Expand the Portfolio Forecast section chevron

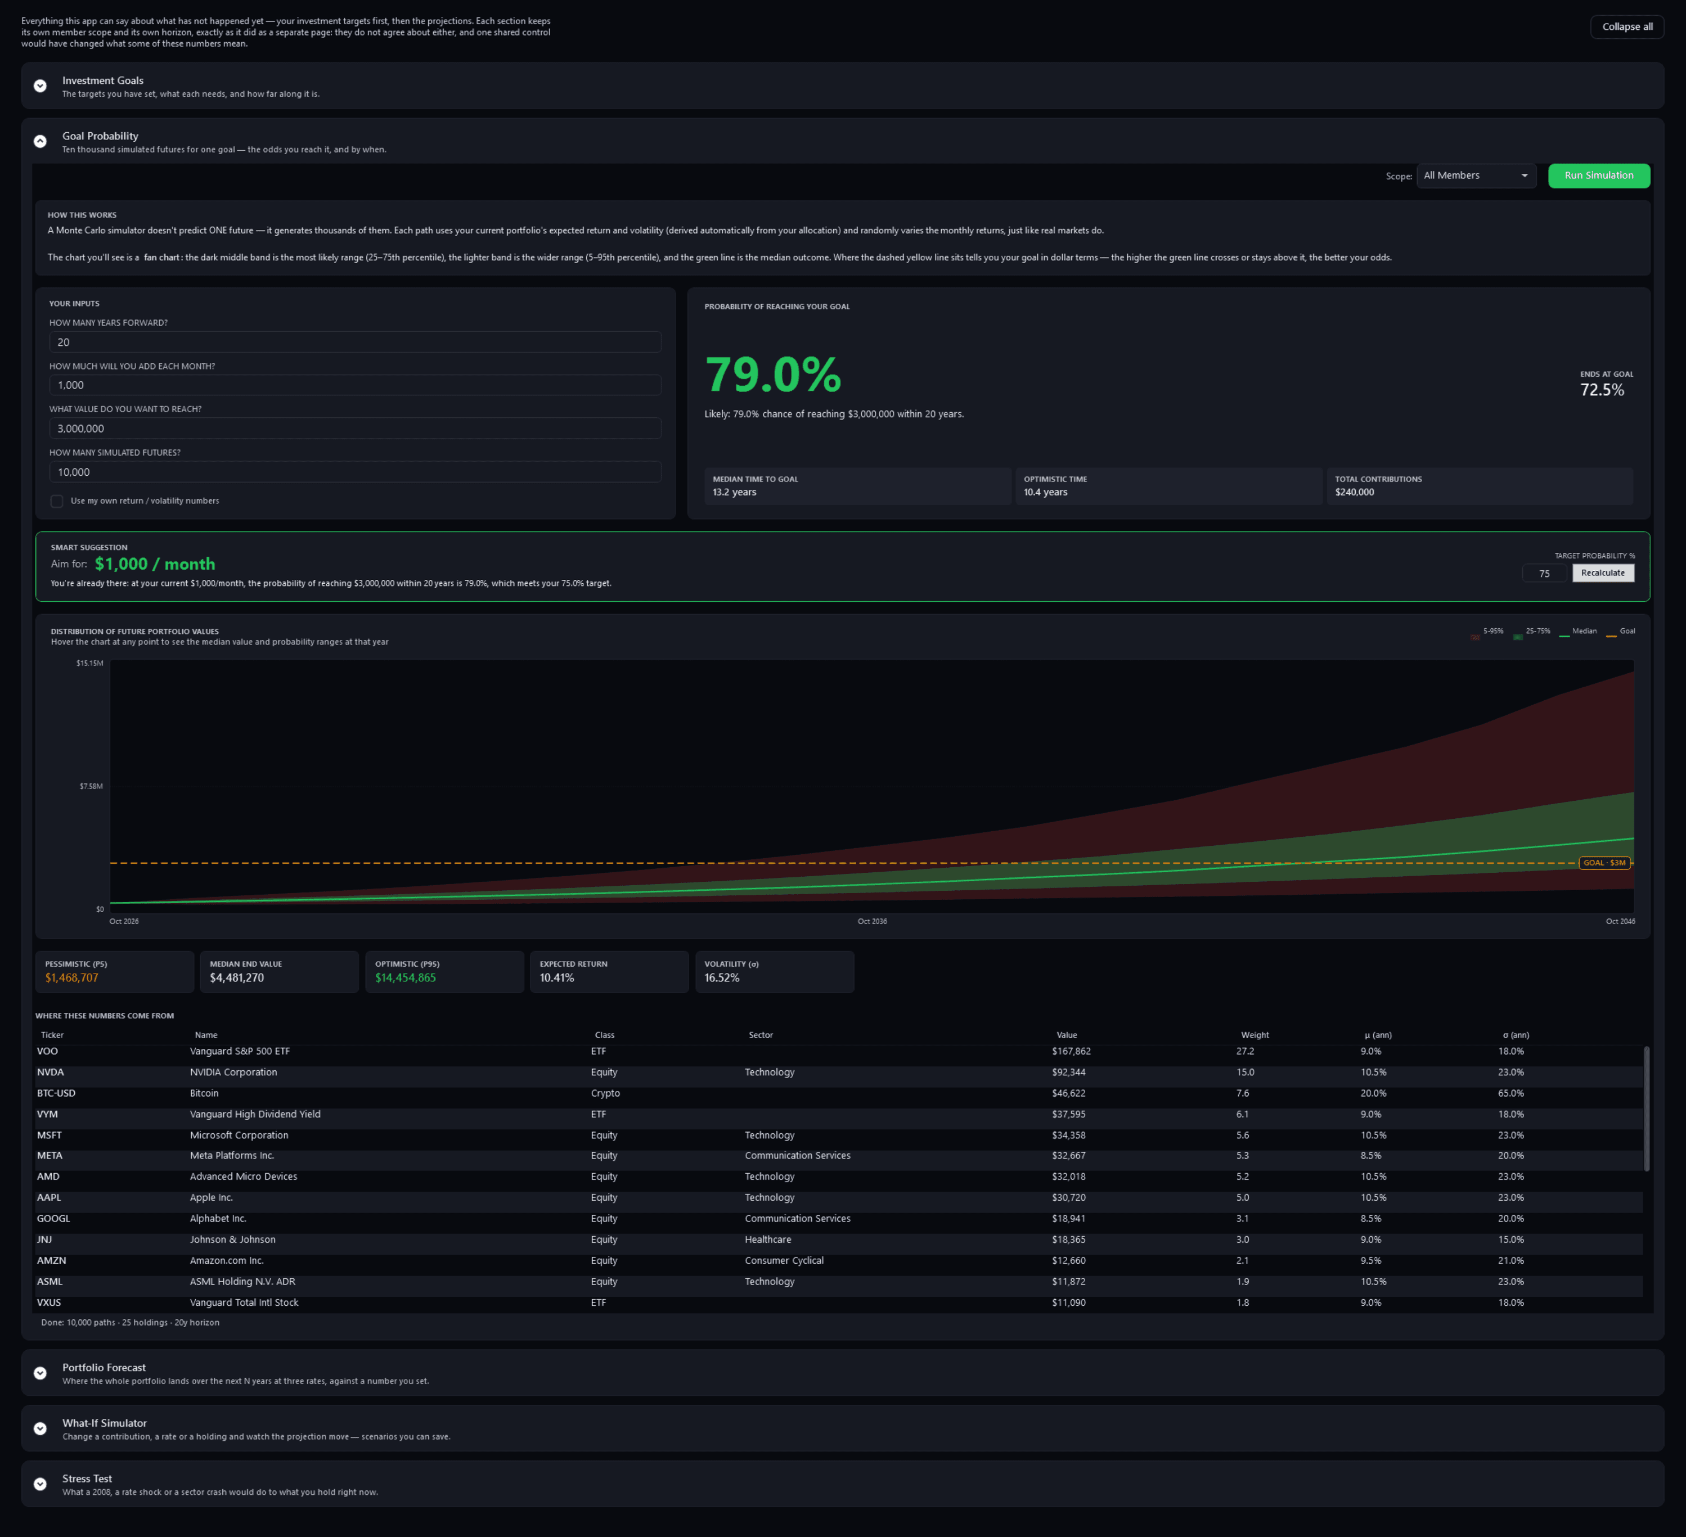pyautogui.click(x=40, y=1373)
